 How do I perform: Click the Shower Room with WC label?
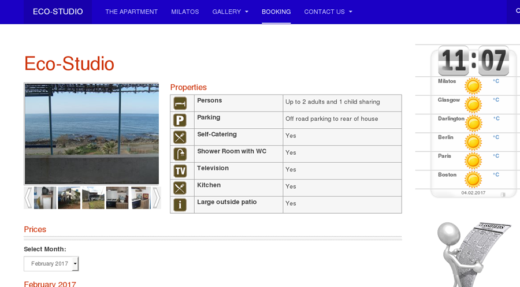click(x=232, y=151)
